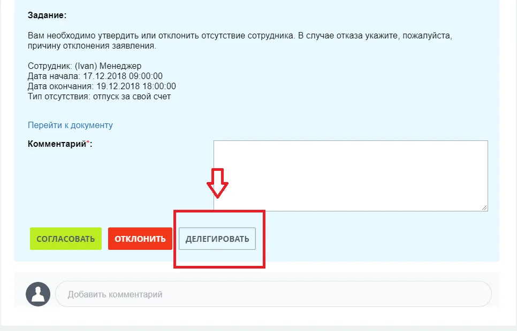Click the Добавить комментарий input field
The image size is (517, 331).
click(x=273, y=294)
